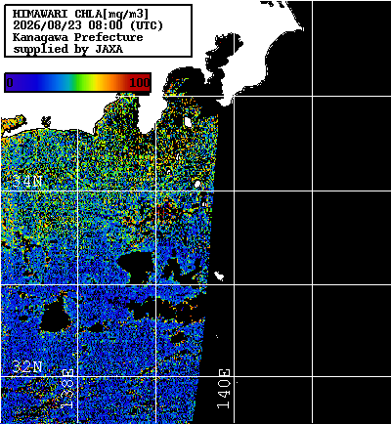
Task: Click the red 100 end of color scale
Action: click(139, 82)
